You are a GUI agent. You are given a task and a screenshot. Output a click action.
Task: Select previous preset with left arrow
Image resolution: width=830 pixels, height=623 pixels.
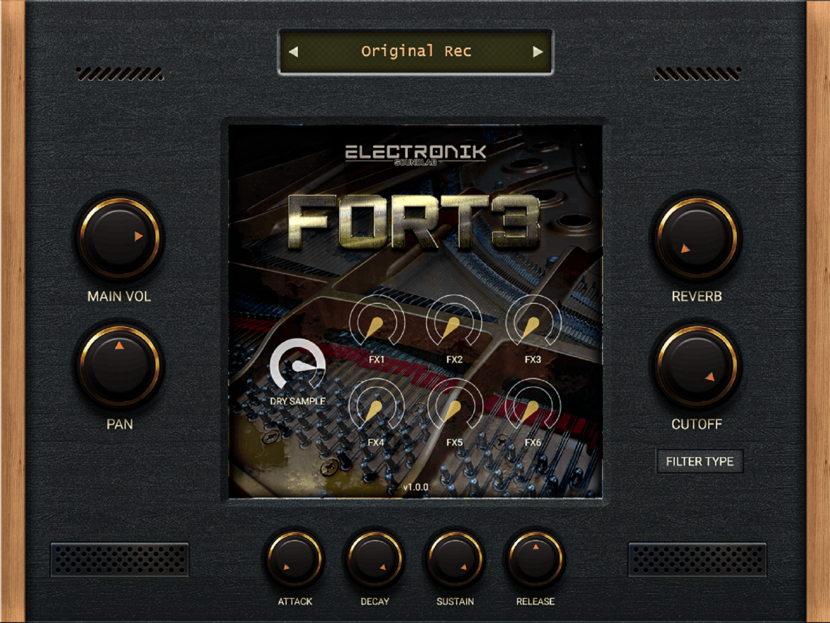click(x=294, y=51)
